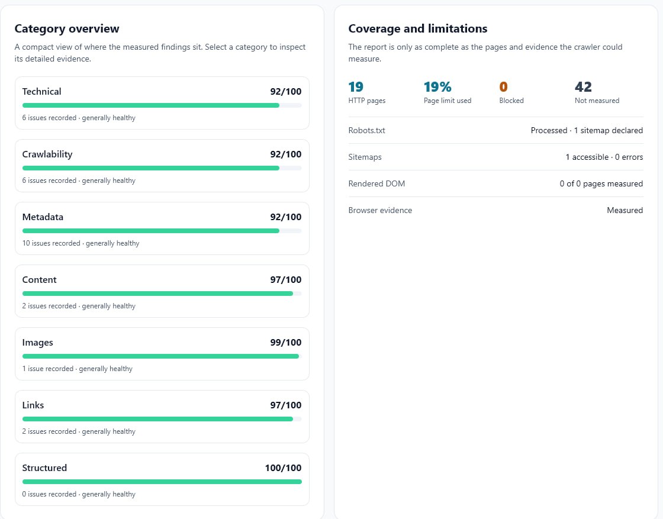Click the '92/100' Crawlability score
663x519 pixels.
[286, 154]
